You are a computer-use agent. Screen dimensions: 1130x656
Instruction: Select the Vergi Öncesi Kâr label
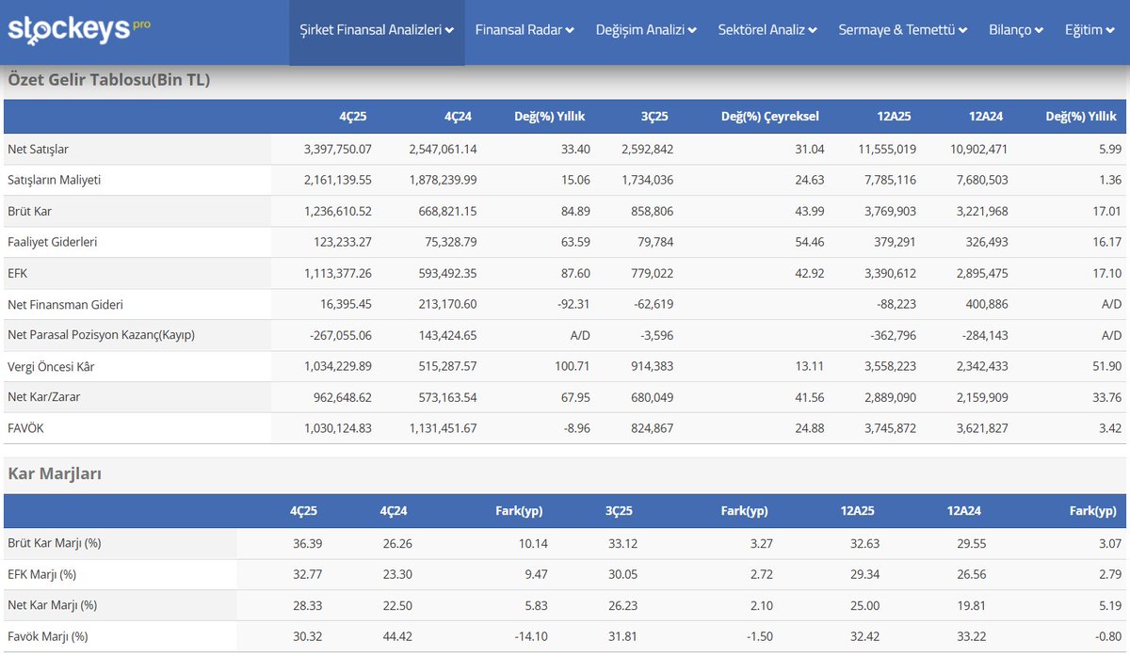coord(51,366)
